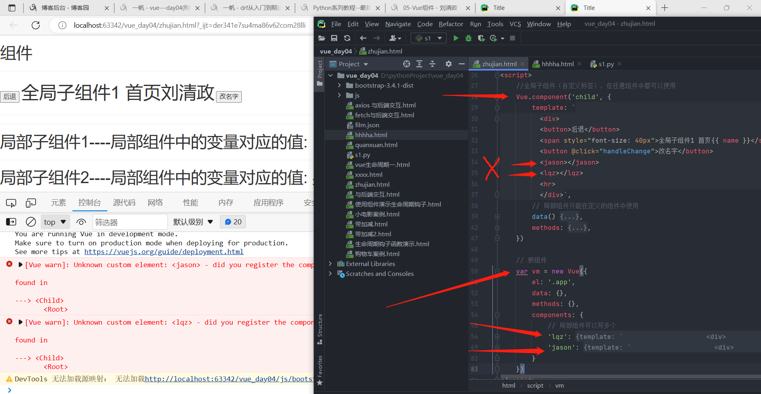Toggle the Project tool window side tab

coord(320,73)
